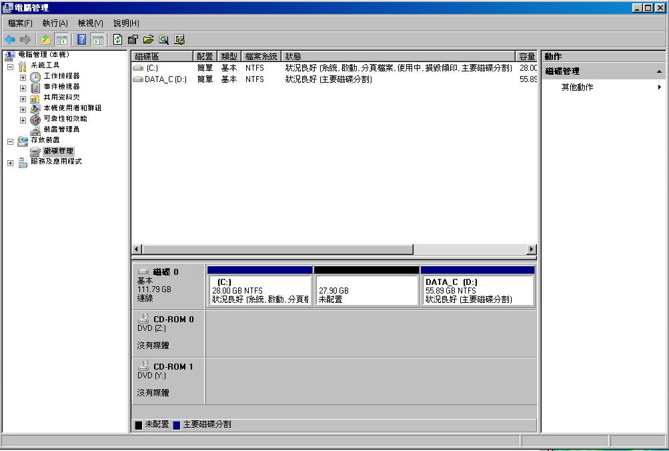
Task: Collapse the 系統工具 tree node
Action: pos(10,66)
